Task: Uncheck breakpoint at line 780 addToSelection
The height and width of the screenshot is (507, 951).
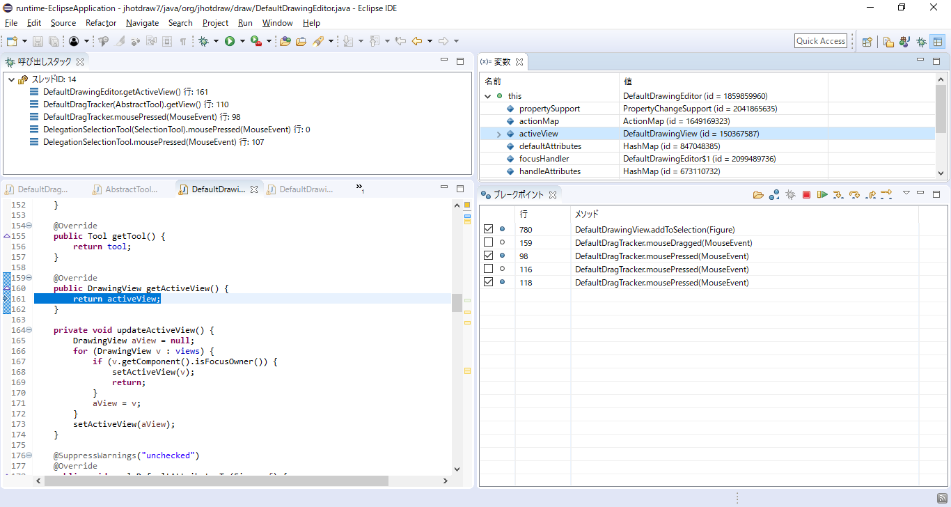Action: [x=488, y=229]
